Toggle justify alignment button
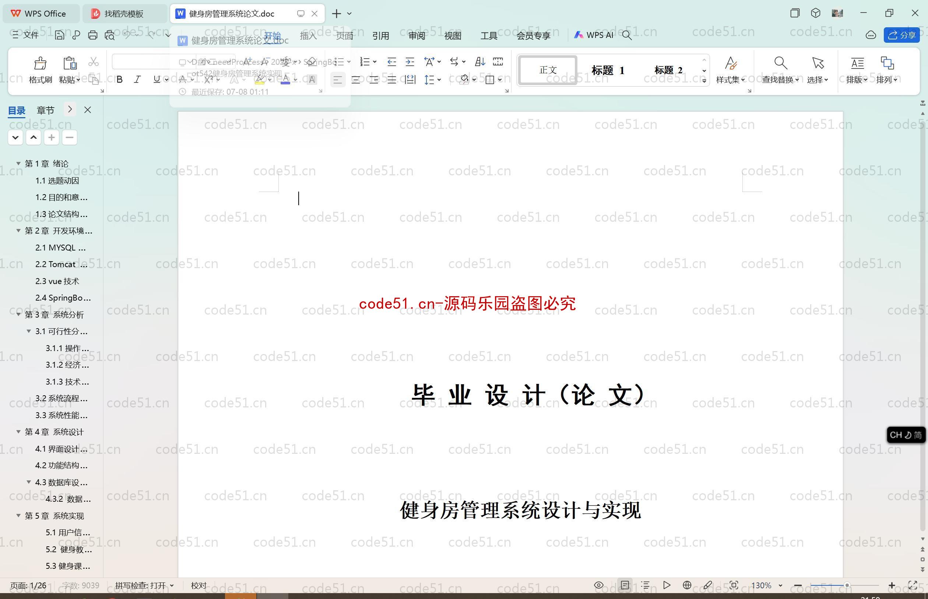Viewport: 928px width, 599px height. (x=392, y=80)
